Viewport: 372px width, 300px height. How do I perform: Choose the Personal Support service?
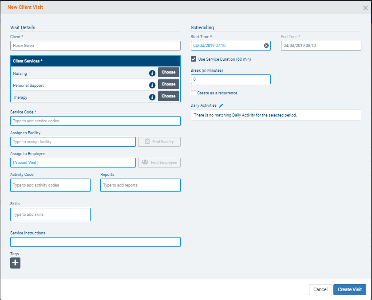click(x=168, y=84)
